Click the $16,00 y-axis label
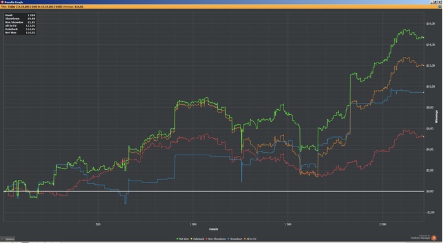The image size is (443, 243). click(x=430, y=24)
